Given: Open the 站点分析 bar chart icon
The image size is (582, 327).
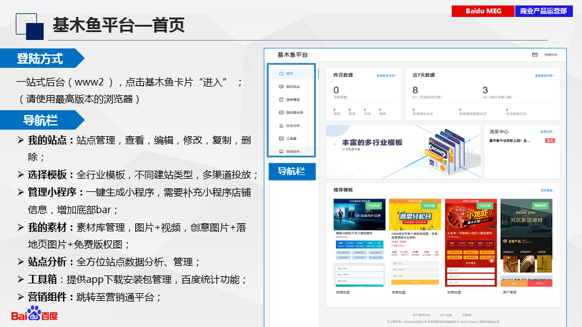Looking at the screenshot, I should coord(281,125).
